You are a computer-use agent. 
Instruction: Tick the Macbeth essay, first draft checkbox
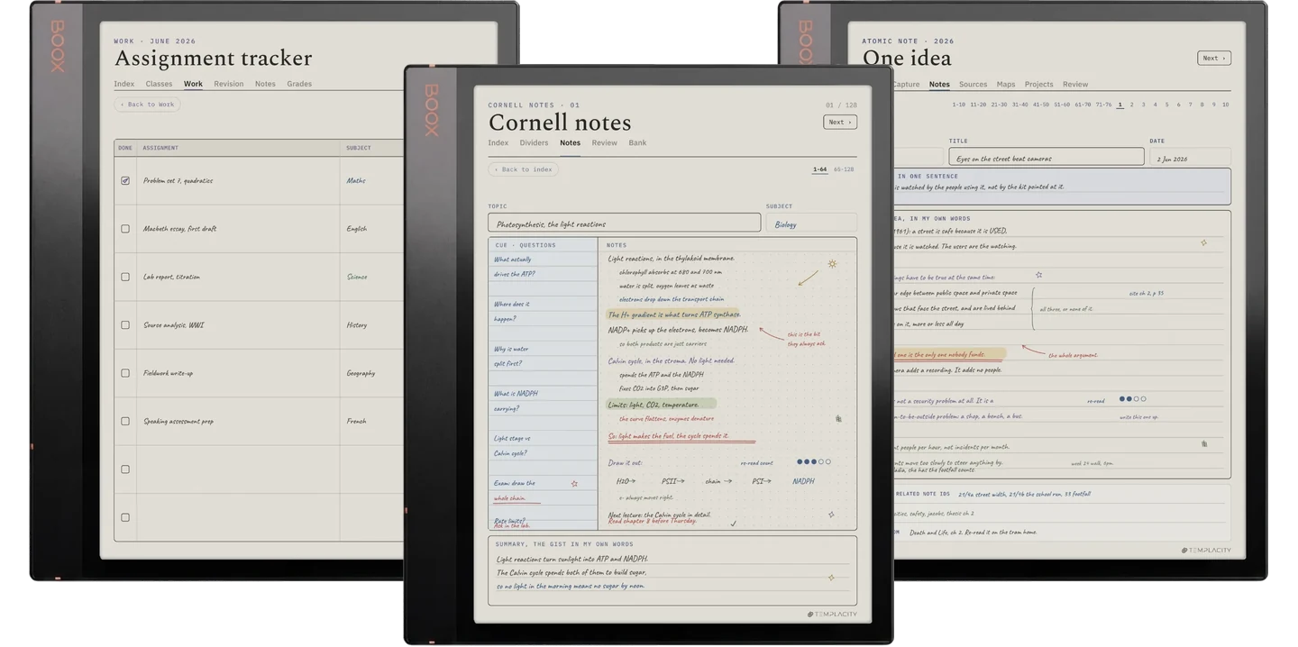[125, 229]
